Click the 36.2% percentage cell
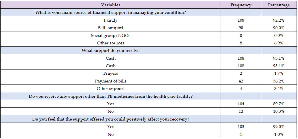This screenshot has height=139, width=298. tap(279, 81)
